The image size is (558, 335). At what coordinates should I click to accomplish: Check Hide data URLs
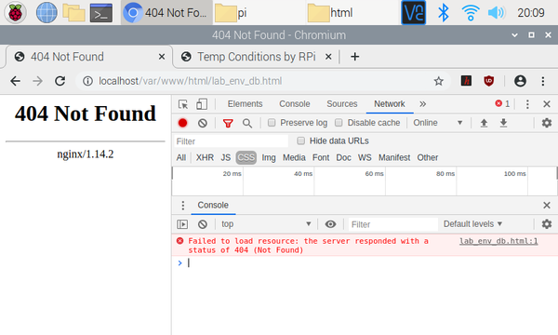[x=301, y=141]
